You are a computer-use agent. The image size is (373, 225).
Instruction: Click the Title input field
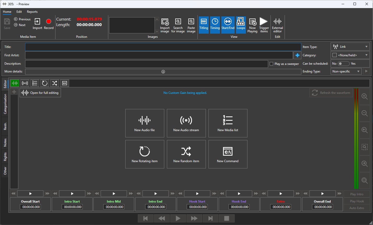click(x=163, y=47)
